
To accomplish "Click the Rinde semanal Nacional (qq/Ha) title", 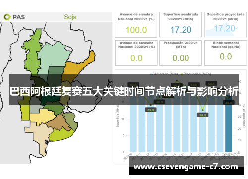I will coord(226,45).
